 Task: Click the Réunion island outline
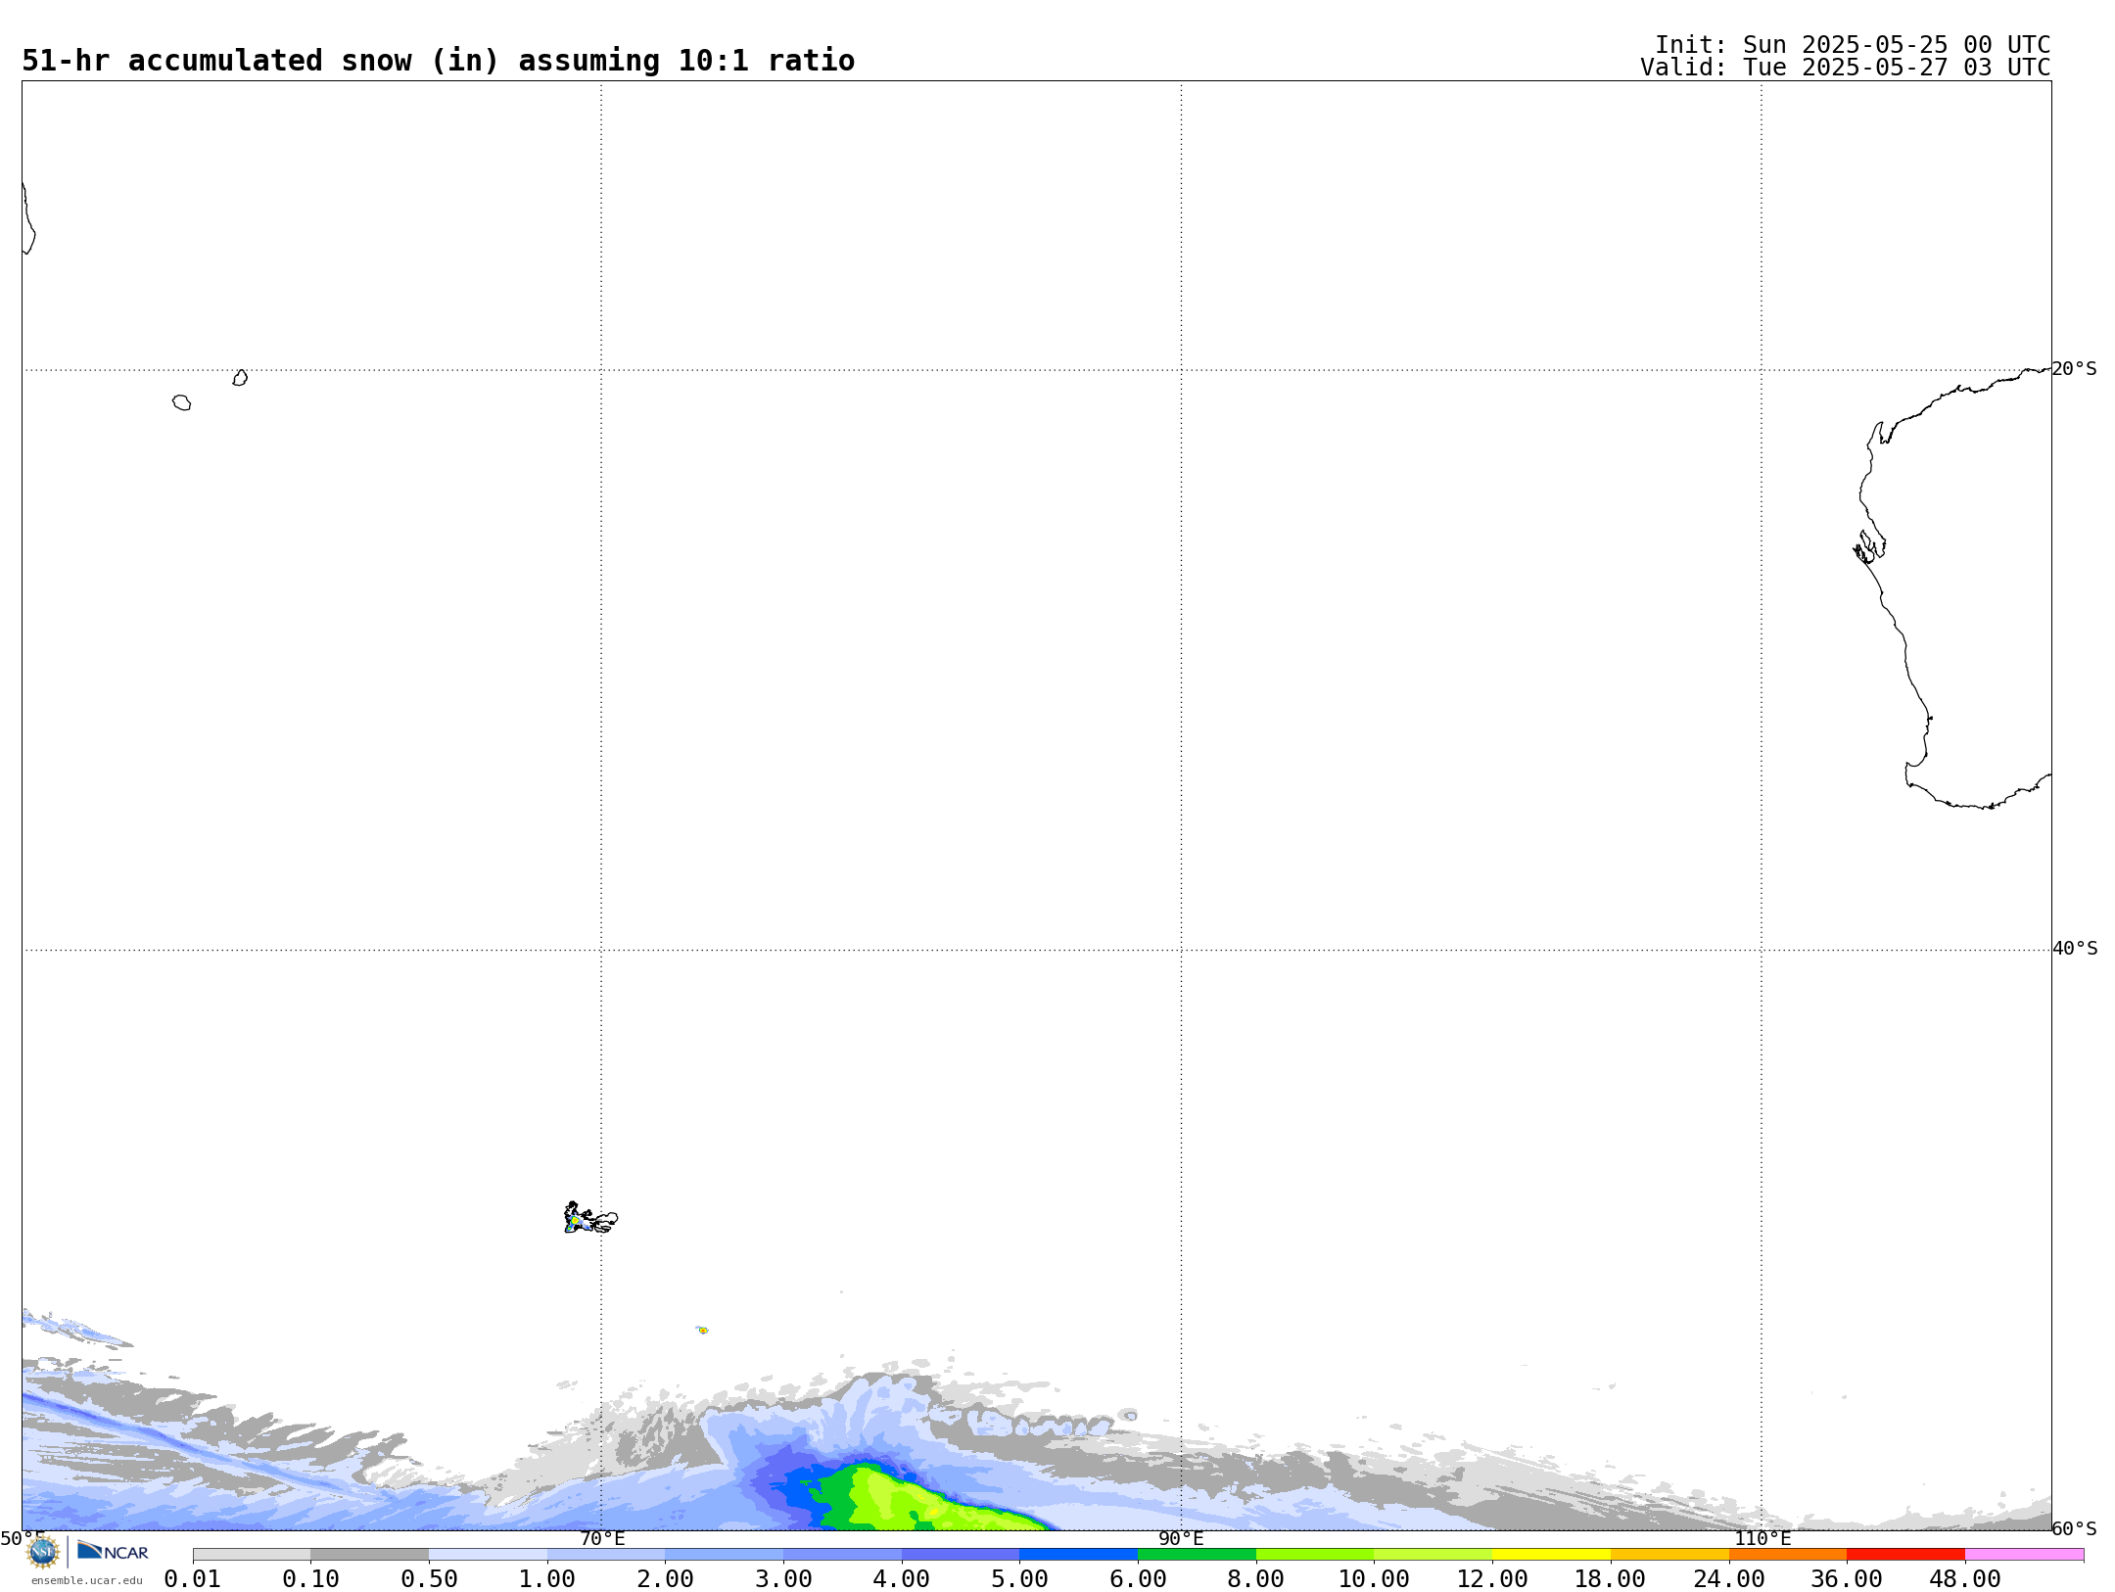pyautogui.click(x=181, y=402)
